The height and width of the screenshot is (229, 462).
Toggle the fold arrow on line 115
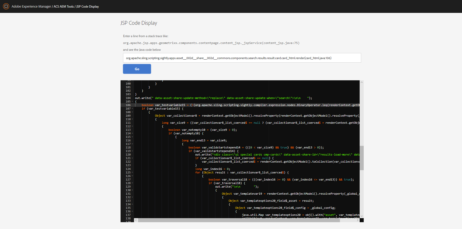click(x=132, y=137)
